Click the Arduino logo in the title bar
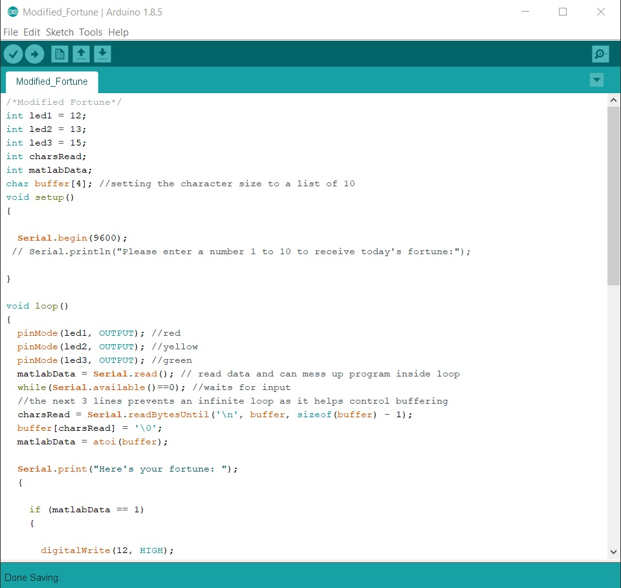 [13, 12]
